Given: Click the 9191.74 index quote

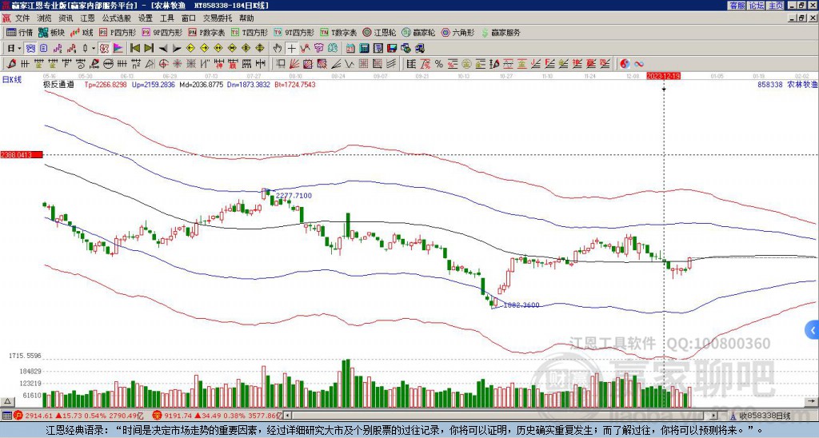Looking at the screenshot, I should [178, 416].
